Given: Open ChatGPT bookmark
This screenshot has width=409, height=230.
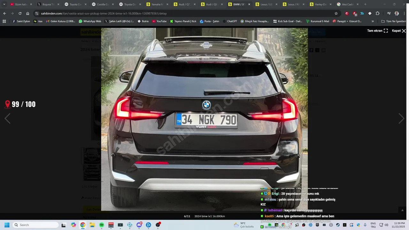Looking at the screenshot, I should [230, 21].
